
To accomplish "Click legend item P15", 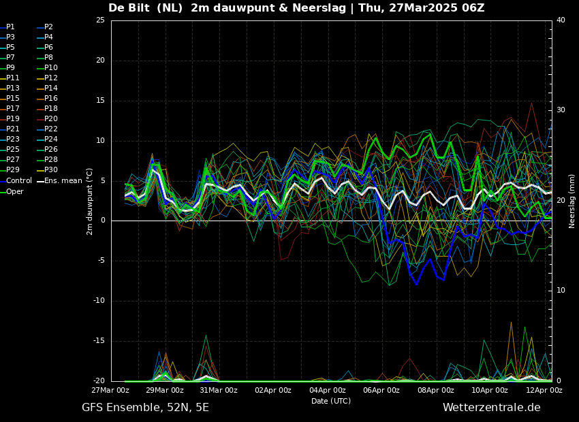I will tap(10, 99).
